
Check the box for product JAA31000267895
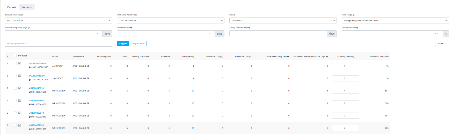click(x=15, y=63)
